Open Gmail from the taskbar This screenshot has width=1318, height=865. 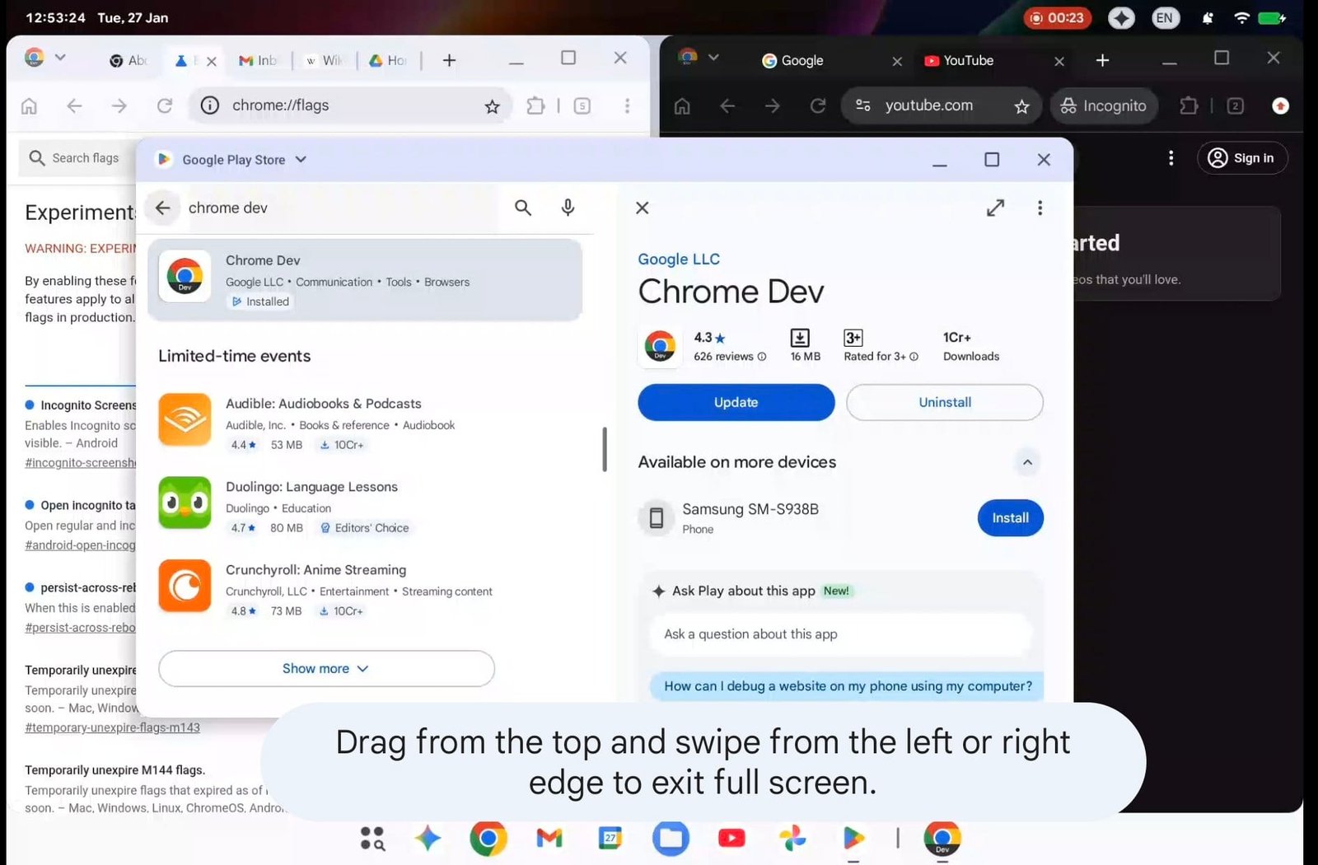pyautogui.click(x=549, y=839)
